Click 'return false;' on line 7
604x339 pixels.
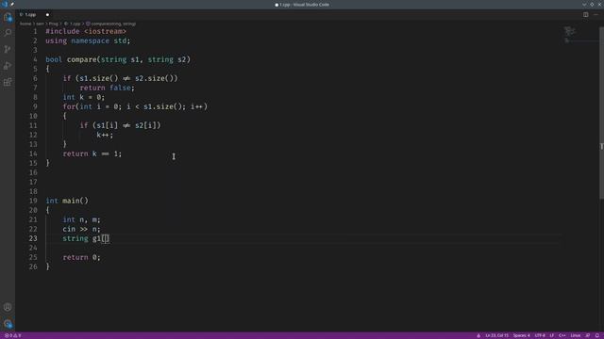tap(107, 88)
